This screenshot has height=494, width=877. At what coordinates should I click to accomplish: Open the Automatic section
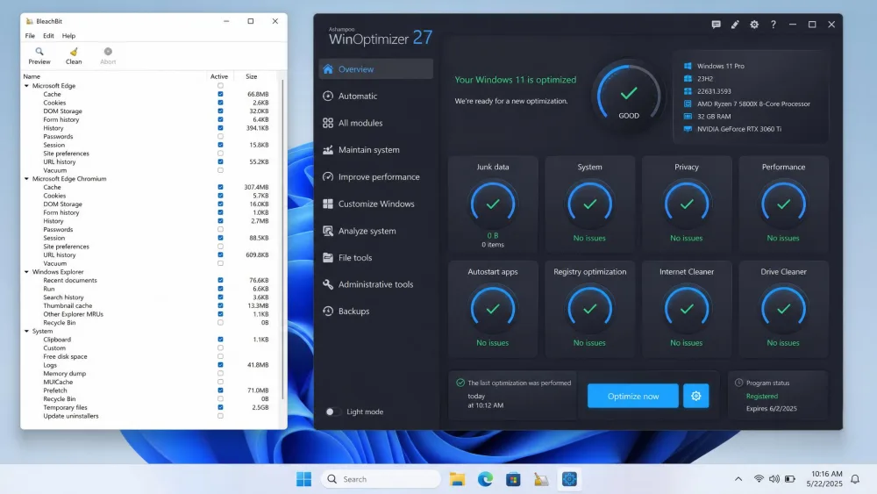click(x=376, y=97)
